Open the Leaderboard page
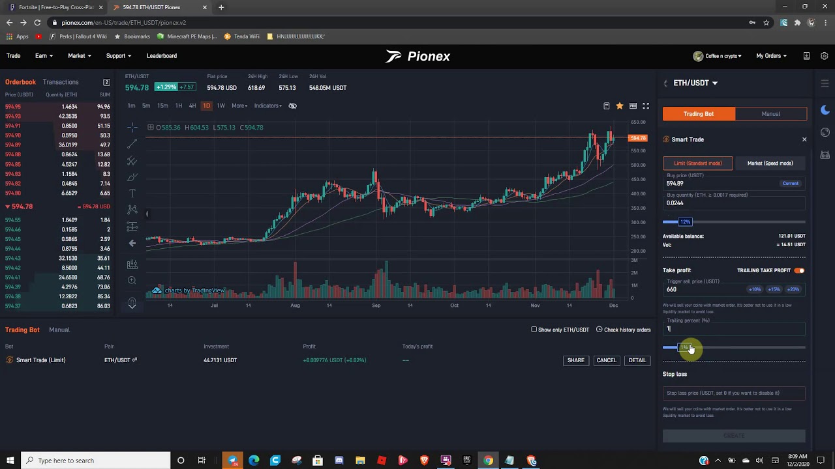Image resolution: width=835 pixels, height=469 pixels. click(162, 56)
